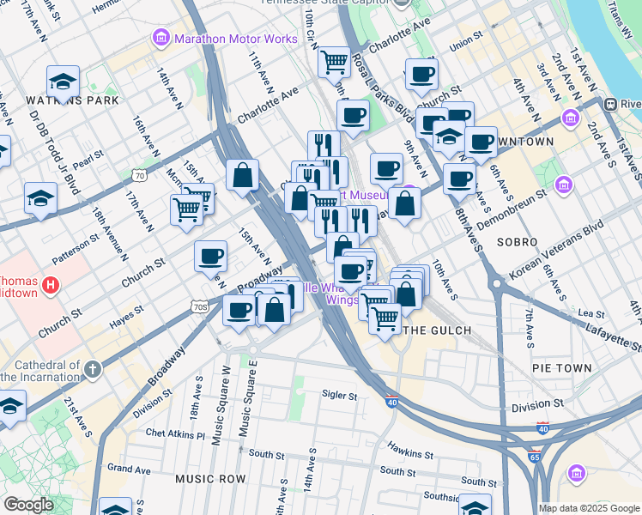Image resolution: width=642 pixels, height=515 pixels.
Task: Click the Marathon Motor Works museum pin
Action: click(160, 39)
